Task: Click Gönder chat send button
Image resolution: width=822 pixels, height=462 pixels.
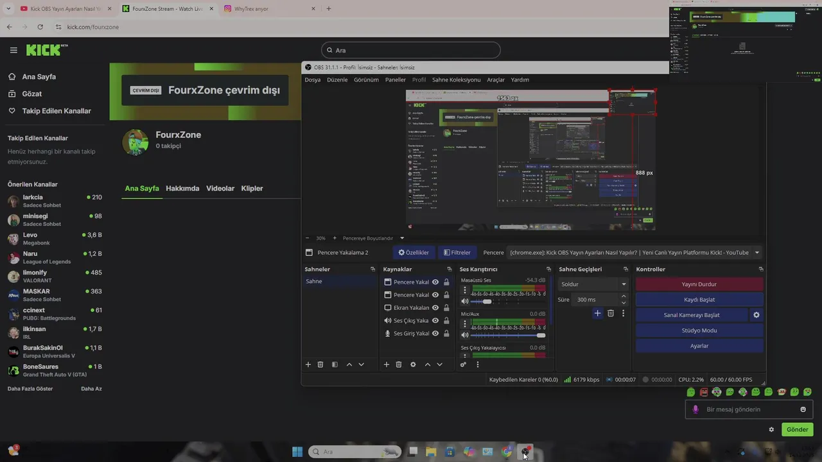Action: 798,430
